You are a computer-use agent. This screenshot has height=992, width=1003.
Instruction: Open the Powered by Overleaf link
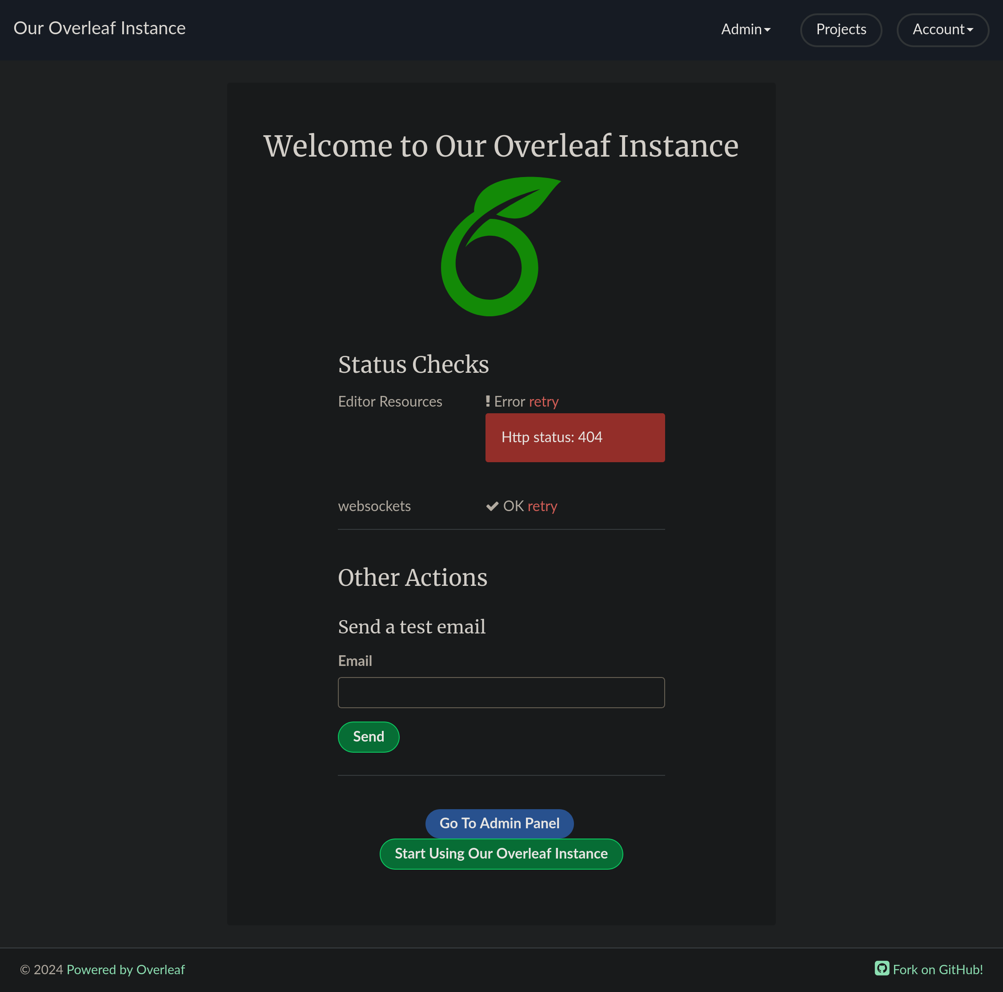pos(126,970)
